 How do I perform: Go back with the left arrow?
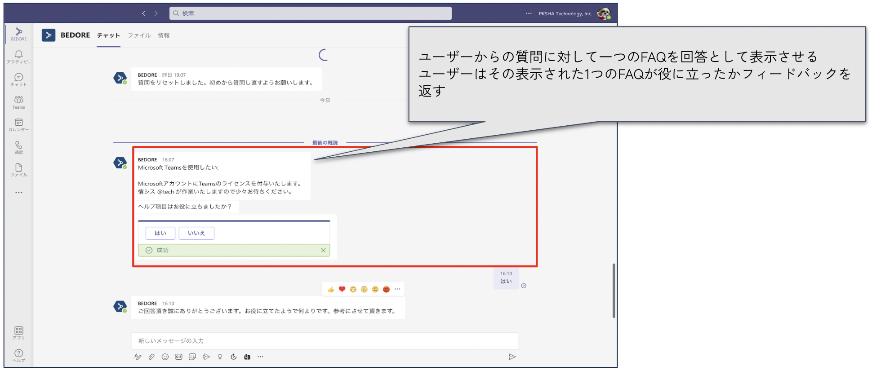point(144,13)
